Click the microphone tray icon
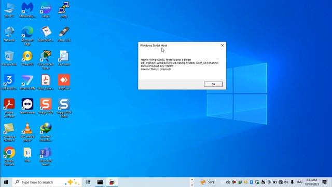Screen dimensions: 332x187 click(292, 182)
